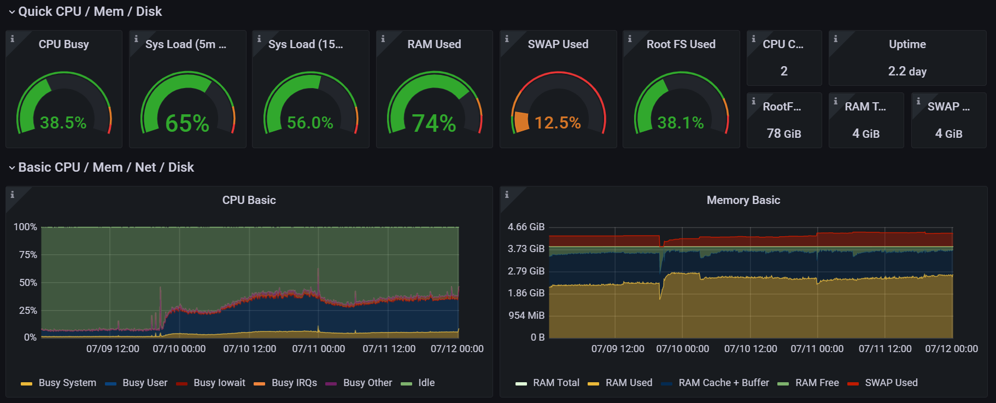Toggle SWAP Used series in memory legend

click(891, 383)
